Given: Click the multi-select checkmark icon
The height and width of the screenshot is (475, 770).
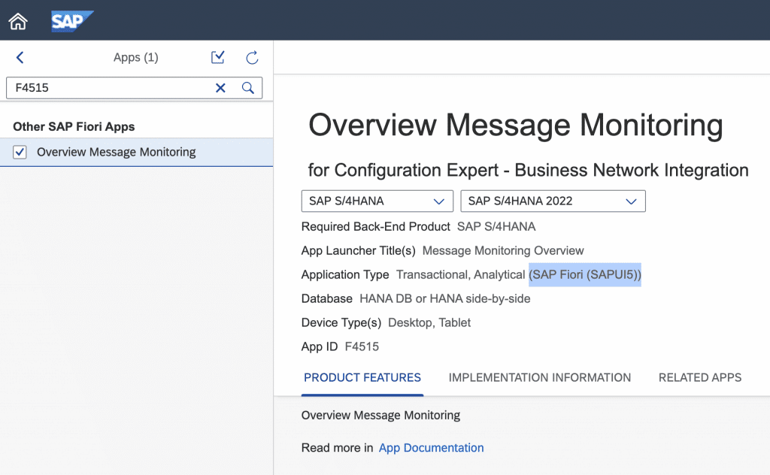Looking at the screenshot, I should pos(217,57).
